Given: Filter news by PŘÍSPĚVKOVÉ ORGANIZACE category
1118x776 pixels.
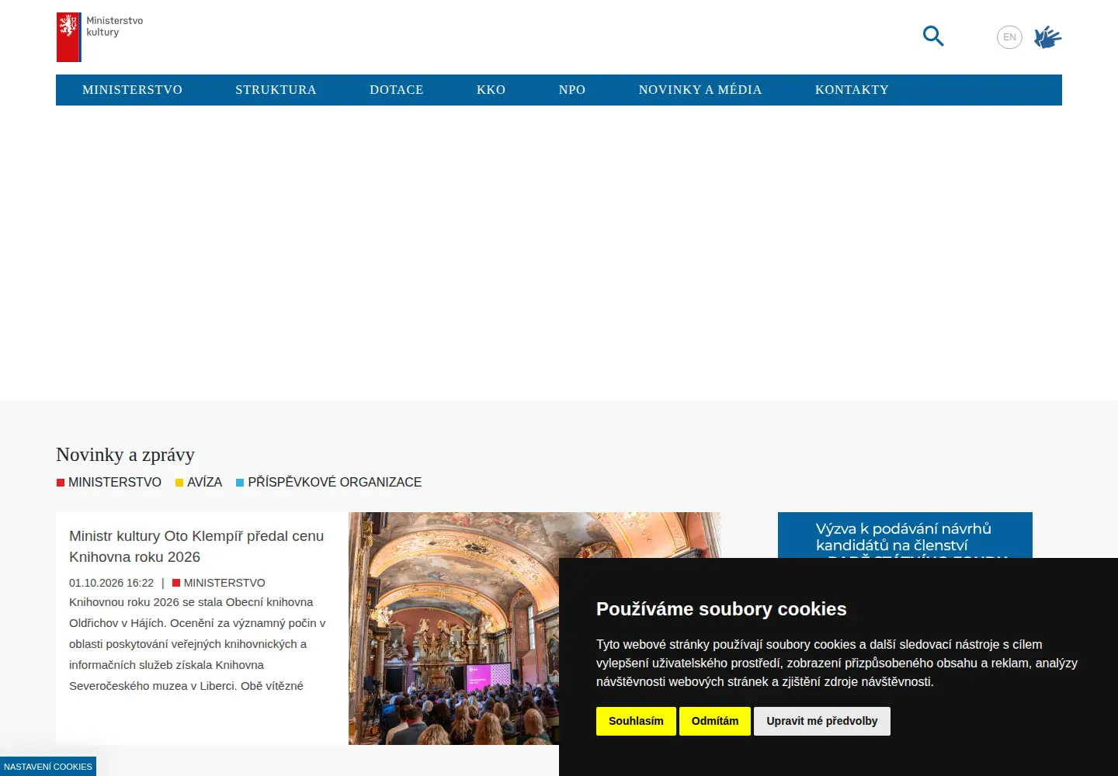Looking at the screenshot, I should click(x=329, y=482).
